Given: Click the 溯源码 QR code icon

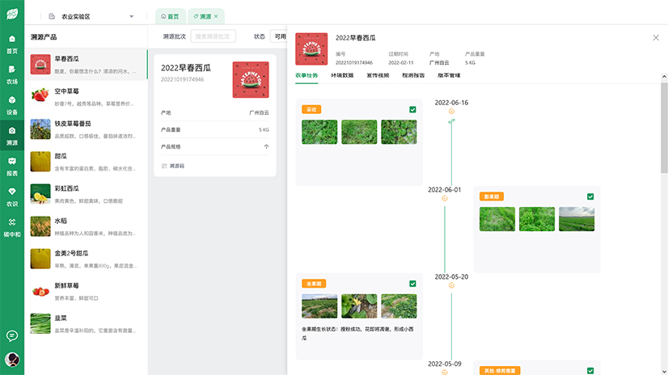Looking at the screenshot, I should [164, 166].
